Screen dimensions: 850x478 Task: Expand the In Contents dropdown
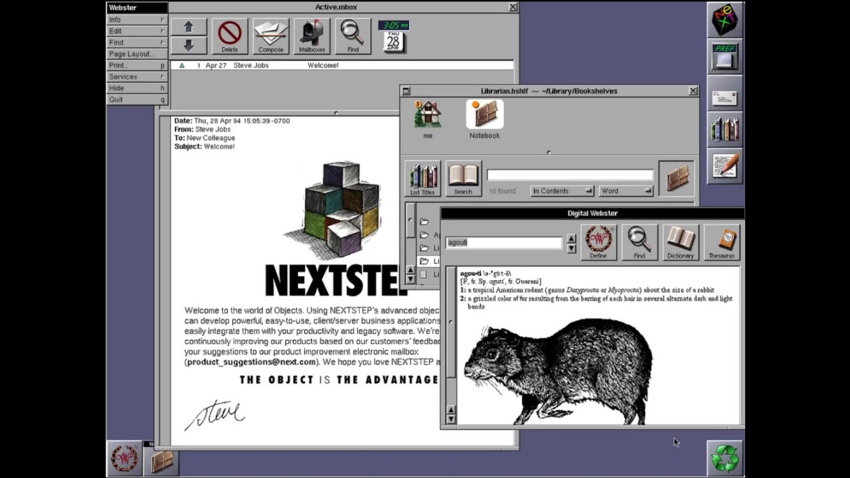click(562, 191)
